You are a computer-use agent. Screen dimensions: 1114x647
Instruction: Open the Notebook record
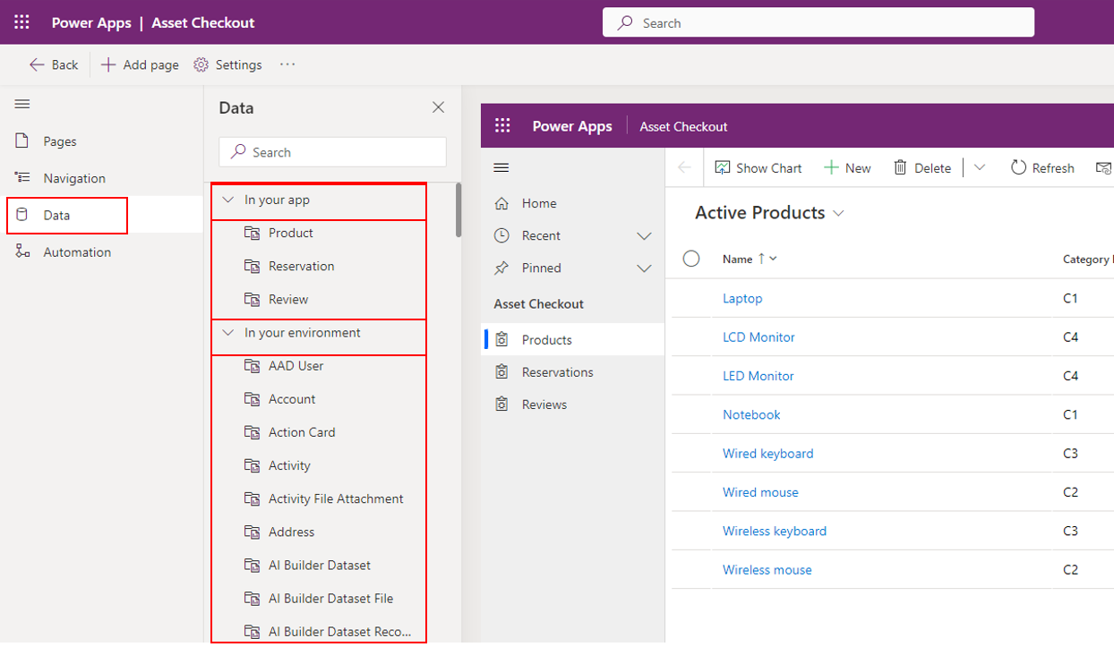pyautogui.click(x=751, y=414)
